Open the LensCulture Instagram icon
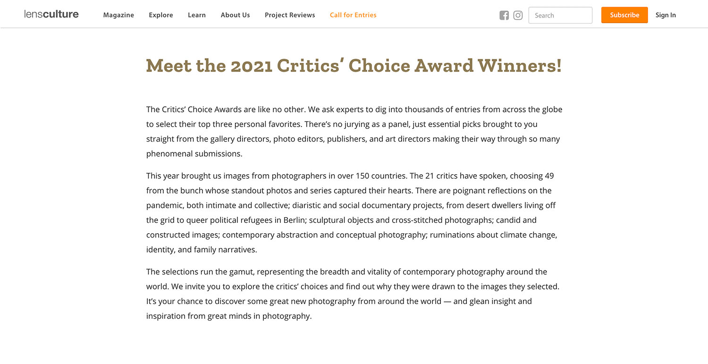 coord(518,15)
